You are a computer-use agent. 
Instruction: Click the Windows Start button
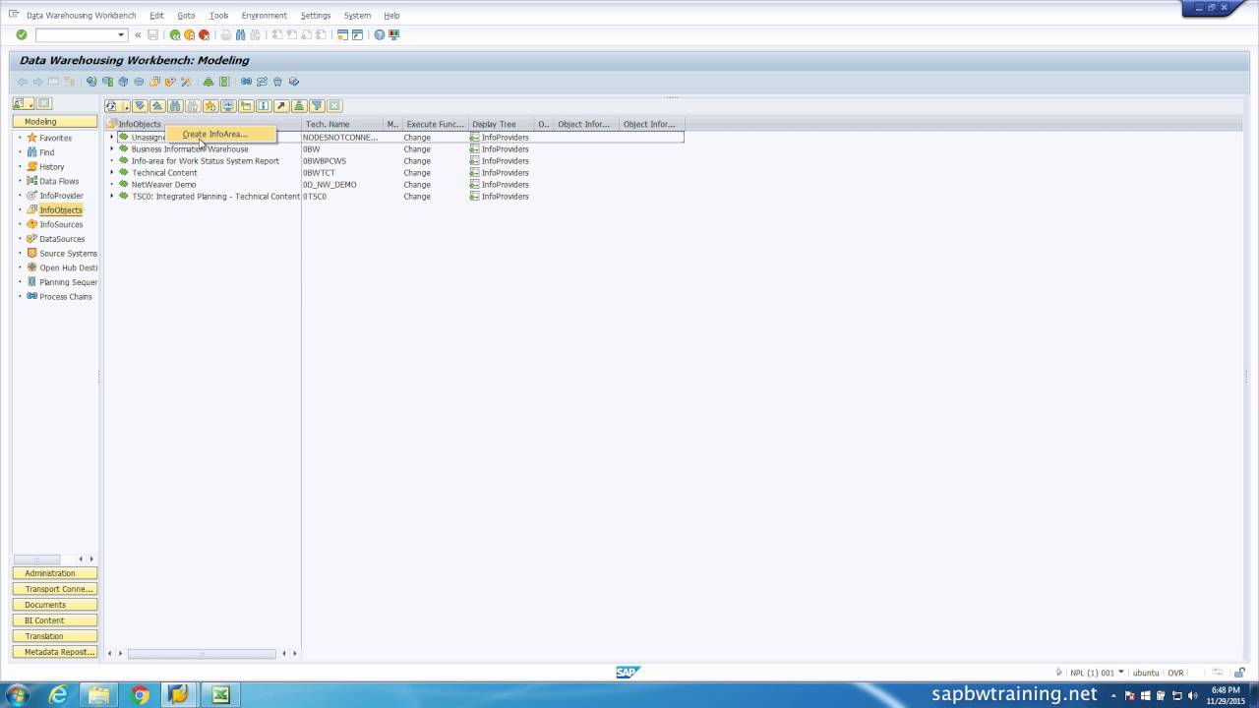17,695
